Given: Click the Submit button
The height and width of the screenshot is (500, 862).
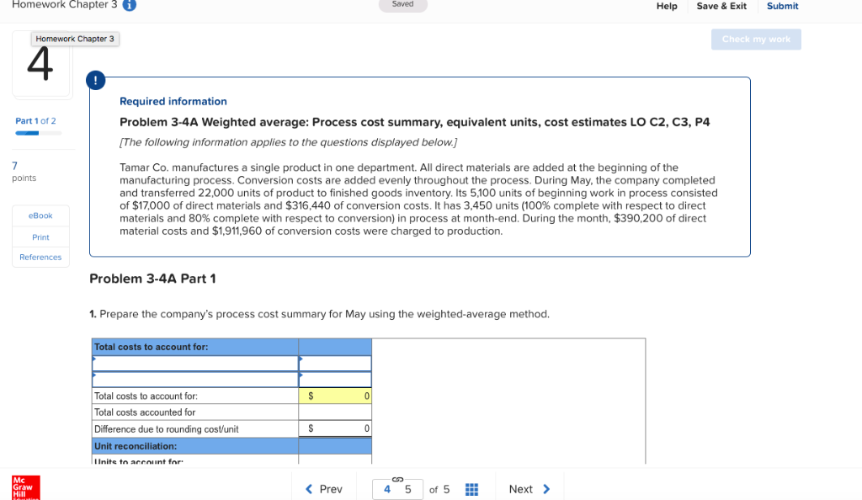Looking at the screenshot, I should click(782, 6).
